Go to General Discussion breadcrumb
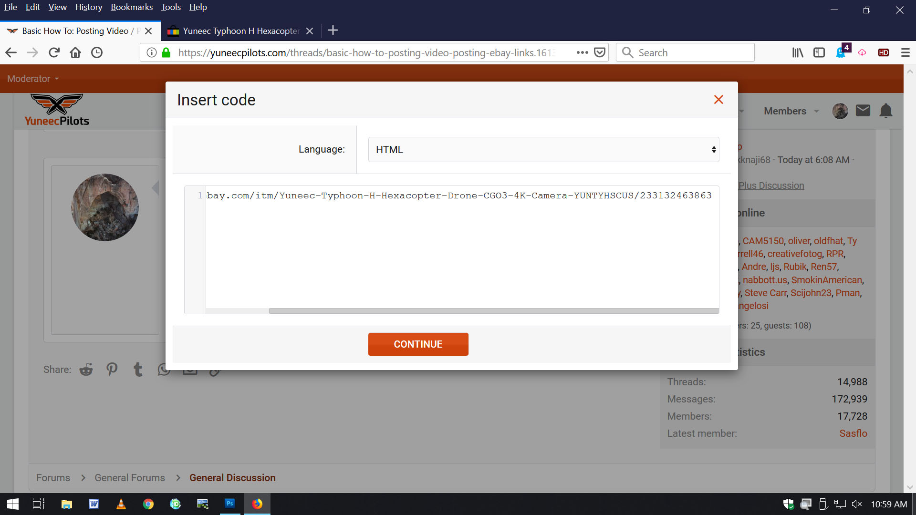 pyautogui.click(x=232, y=478)
